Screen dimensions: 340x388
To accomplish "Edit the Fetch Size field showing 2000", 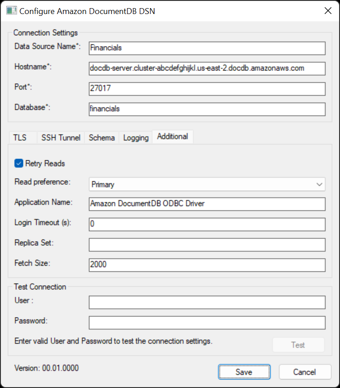I will tap(207, 265).
